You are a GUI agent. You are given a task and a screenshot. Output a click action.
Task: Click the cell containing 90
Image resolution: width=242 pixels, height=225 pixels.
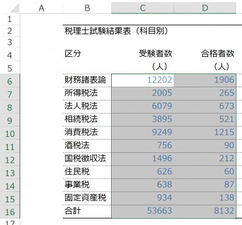[205, 146]
